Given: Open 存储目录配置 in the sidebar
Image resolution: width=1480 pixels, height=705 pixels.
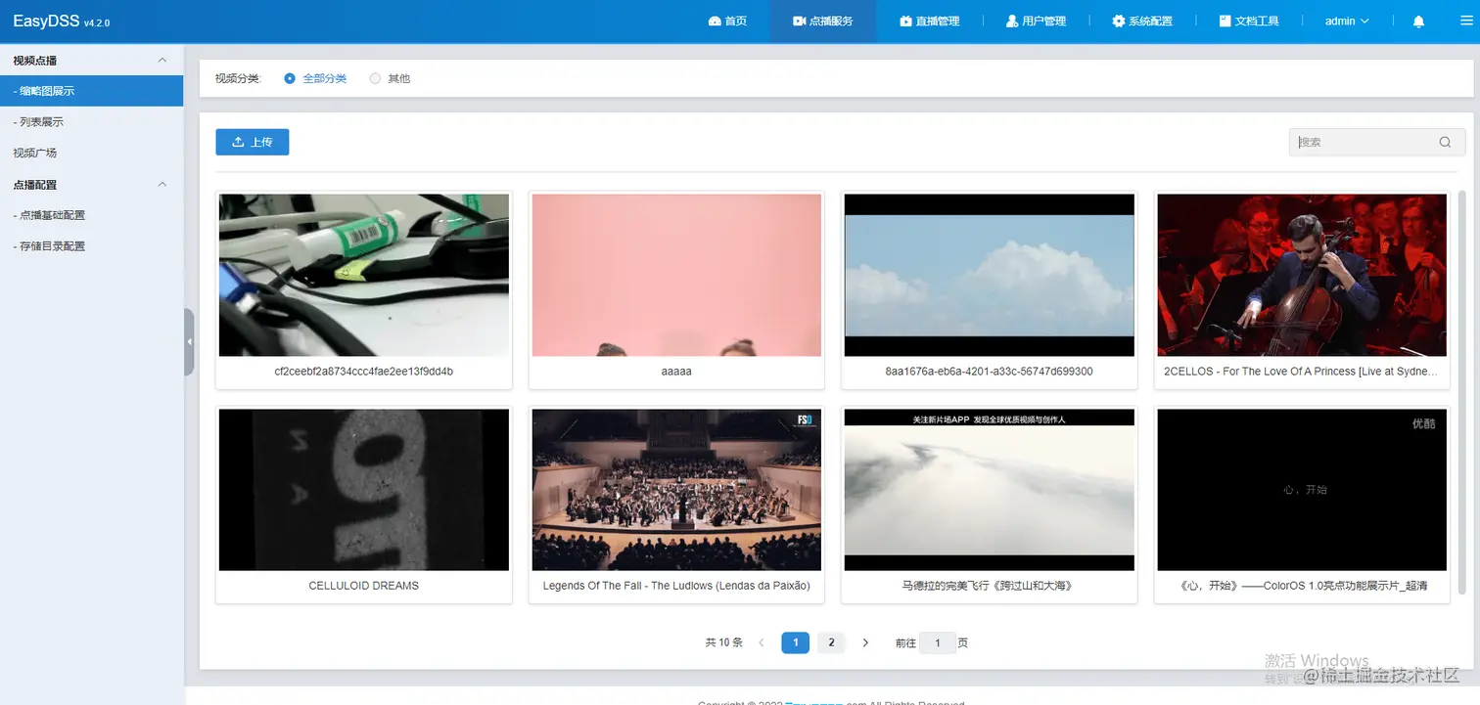Looking at the screenshot, I should 91,246.
